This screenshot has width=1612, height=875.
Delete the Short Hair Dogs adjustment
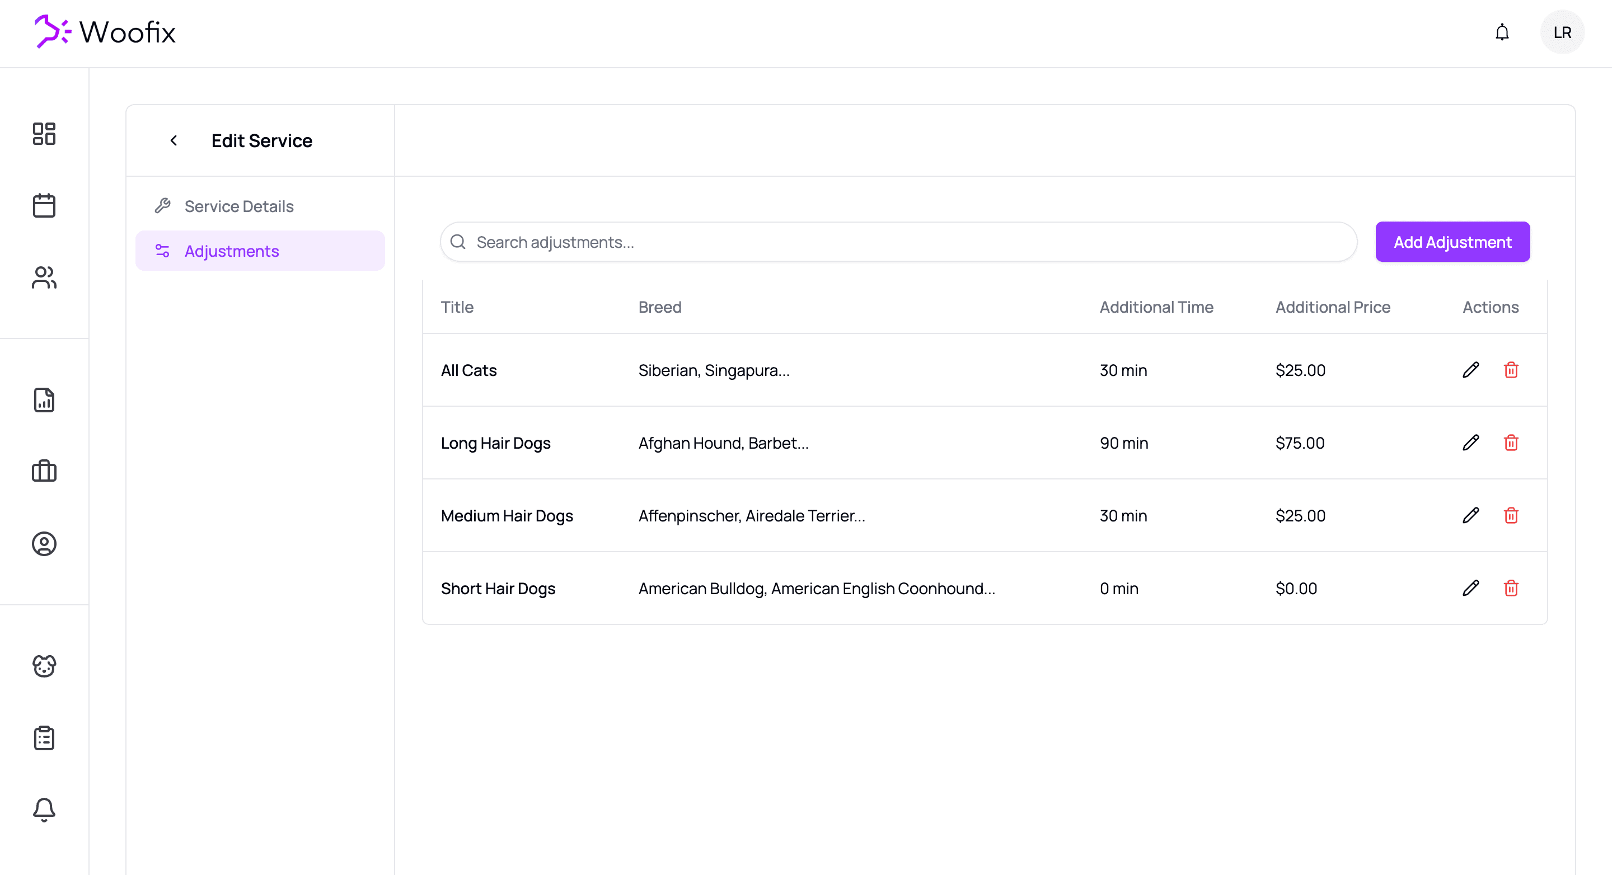click(x=1511, y=589)
